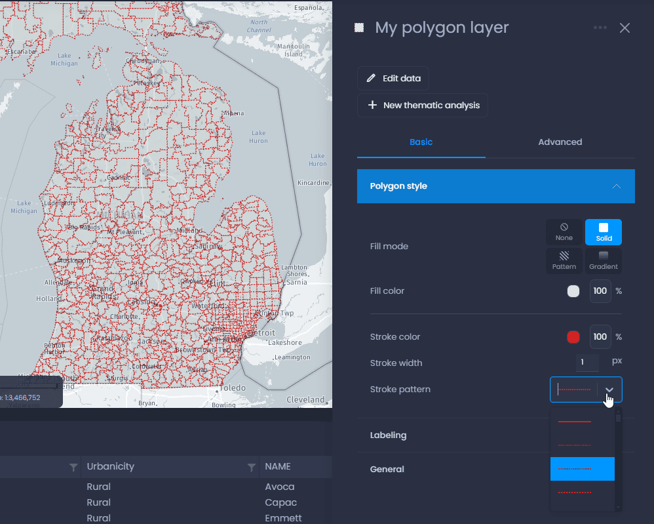Viewport: 654px width, 524px height.
Task: Set fill mode to Pattern
Action: point(564,261)
